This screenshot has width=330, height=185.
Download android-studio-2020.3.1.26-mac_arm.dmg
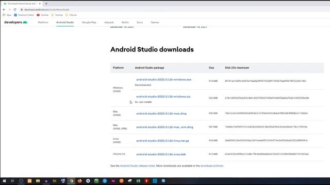164,127
